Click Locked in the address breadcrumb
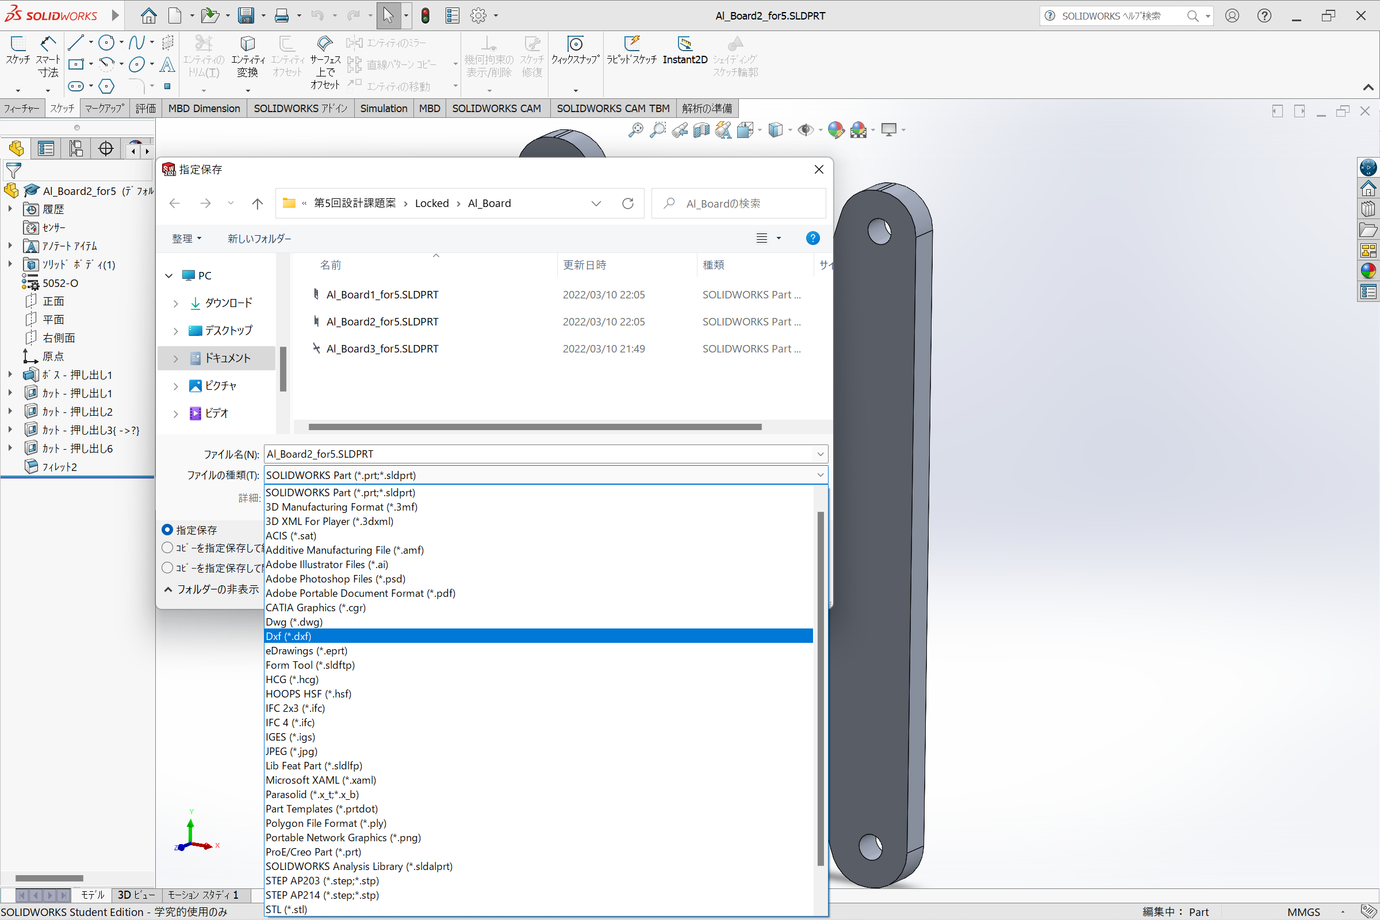1380x920 pixels. pyautogui.click(x=432, y=204)
